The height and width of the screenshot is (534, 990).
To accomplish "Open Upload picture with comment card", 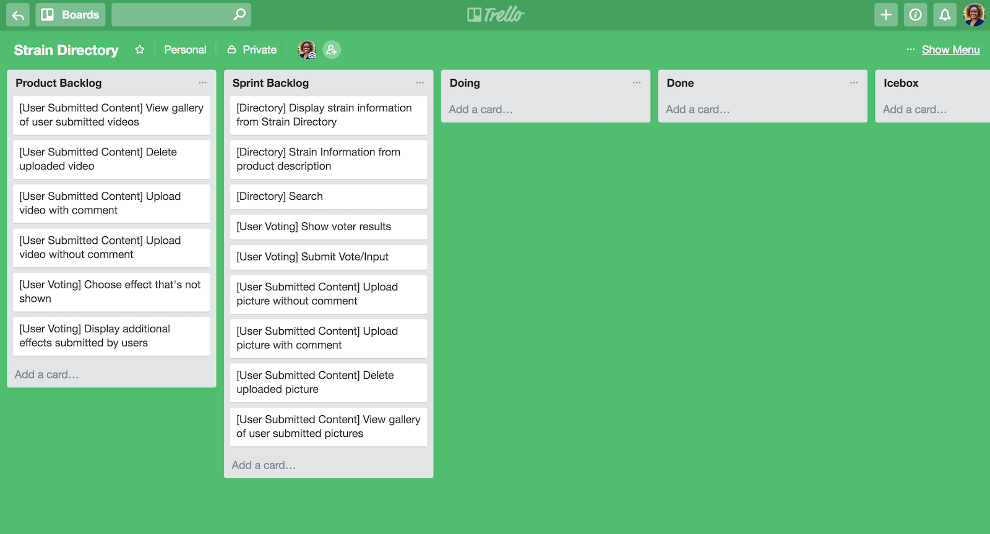I will [329, 338].
